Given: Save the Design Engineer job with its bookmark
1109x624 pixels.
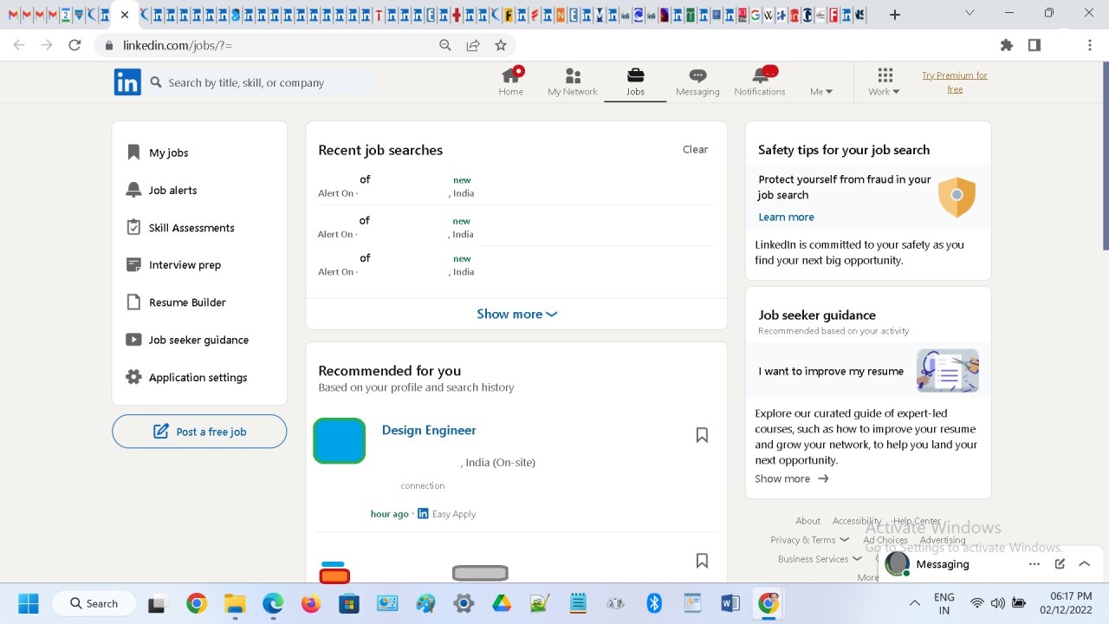Looking at the screenshot, I should (702, 435).
